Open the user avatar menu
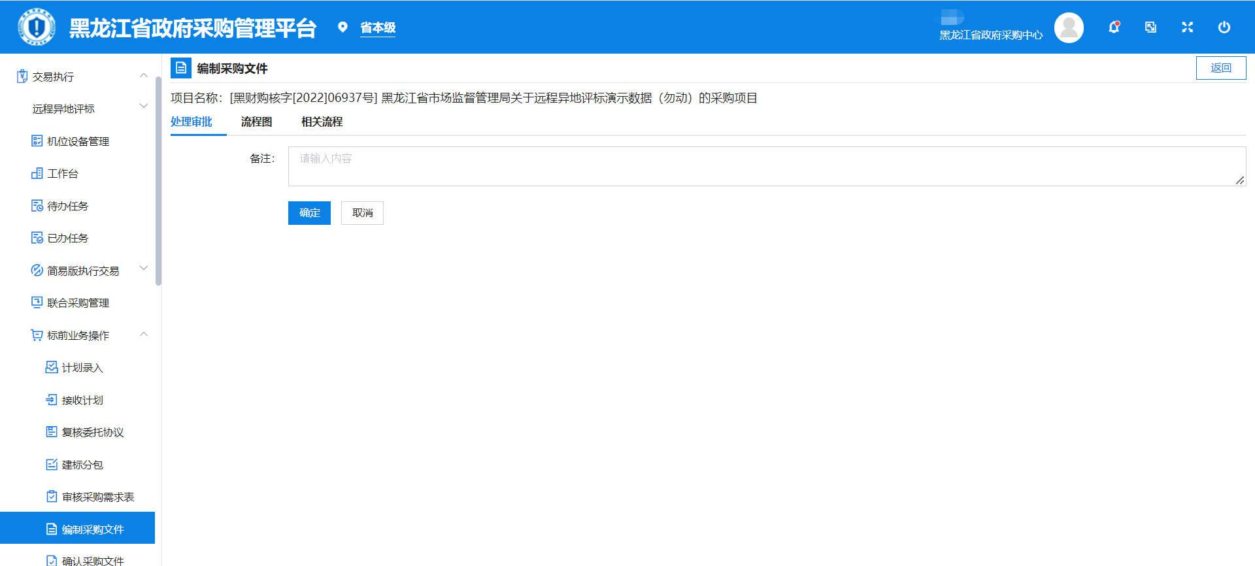1255x566 pixels. (x=1069, y=27)
